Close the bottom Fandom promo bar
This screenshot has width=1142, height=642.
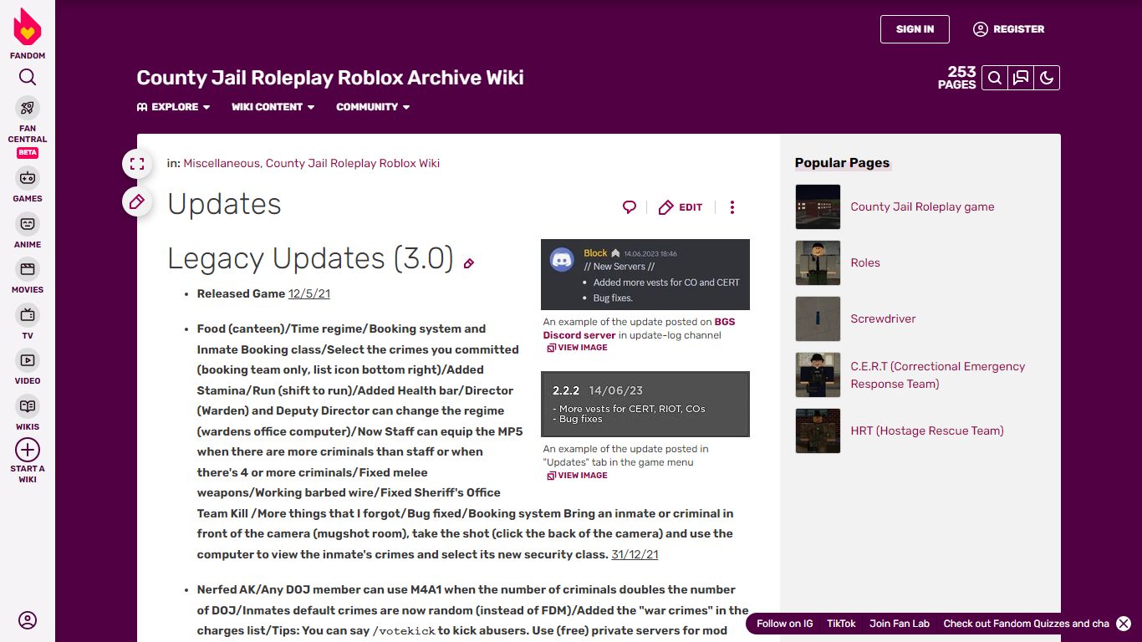1124,624
